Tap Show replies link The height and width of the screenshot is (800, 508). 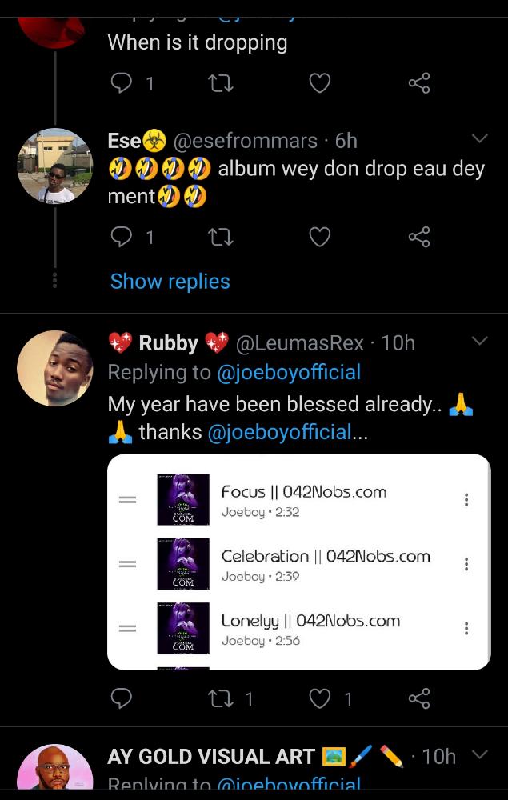coord(170,282)
